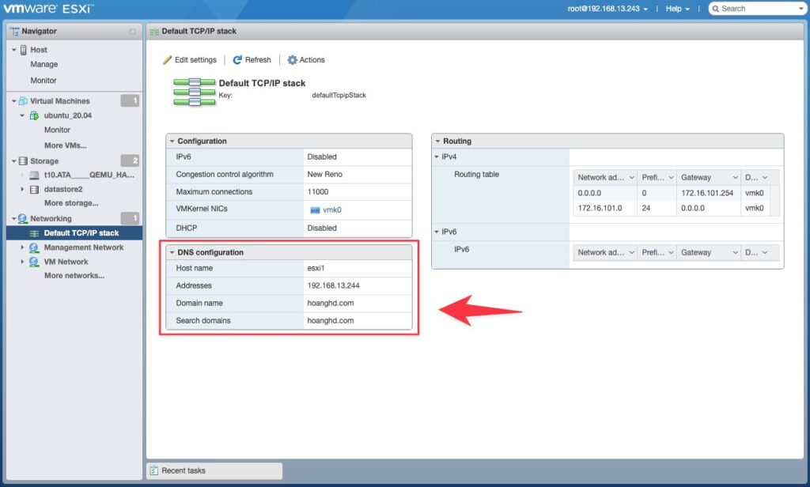Click the esxi1 host name value
This screenshot has height=487, width=810.
pyautogui.click(x=316, y=268)
